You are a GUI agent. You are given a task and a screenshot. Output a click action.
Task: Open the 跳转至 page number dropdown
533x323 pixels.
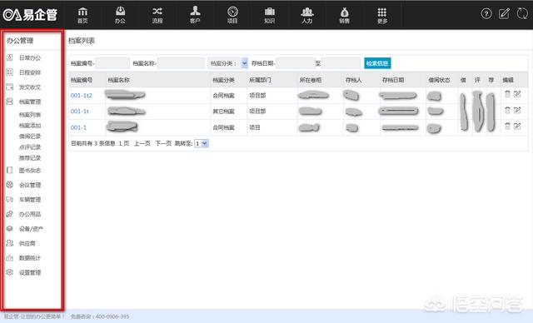click(x=201, y=144)
